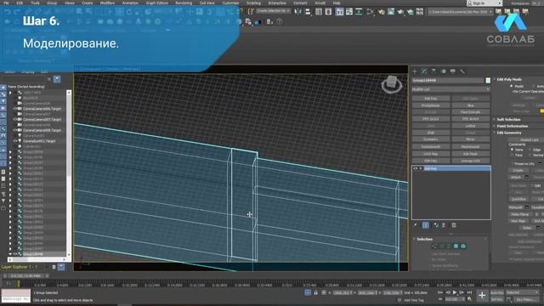This screenshot has width=544, height=306.
Task: Open the Material Editor icon
Action: (x=371, y=12)
